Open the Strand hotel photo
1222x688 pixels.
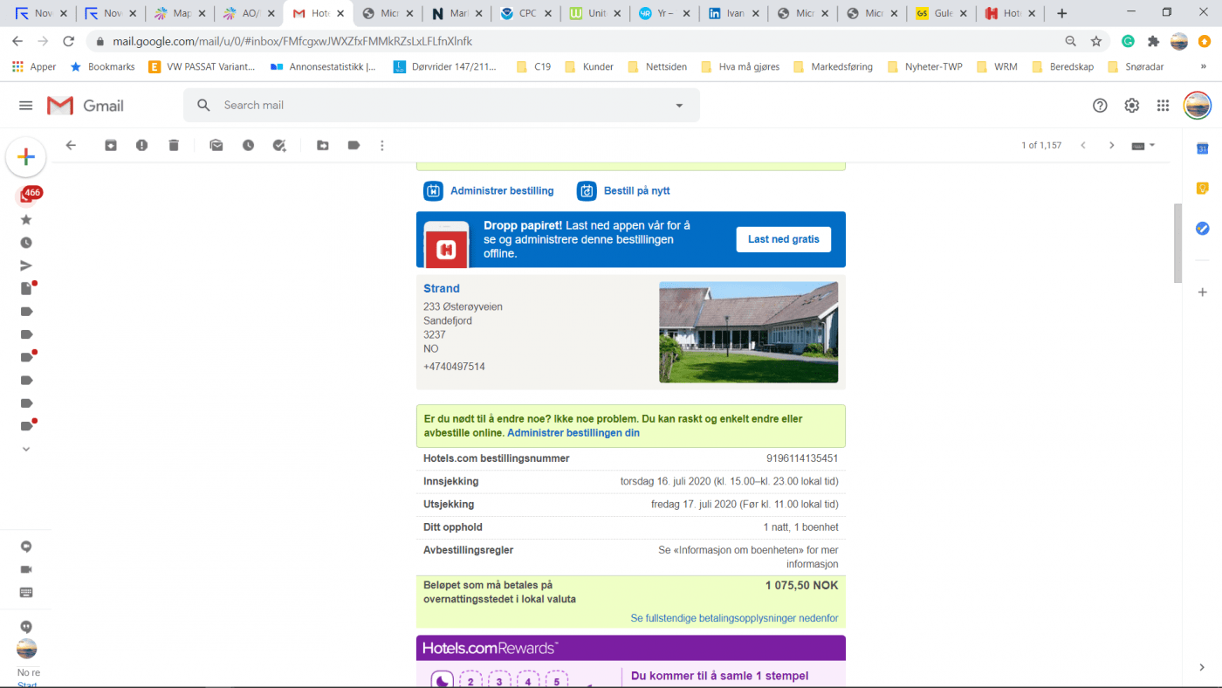(x=748, y=332)
